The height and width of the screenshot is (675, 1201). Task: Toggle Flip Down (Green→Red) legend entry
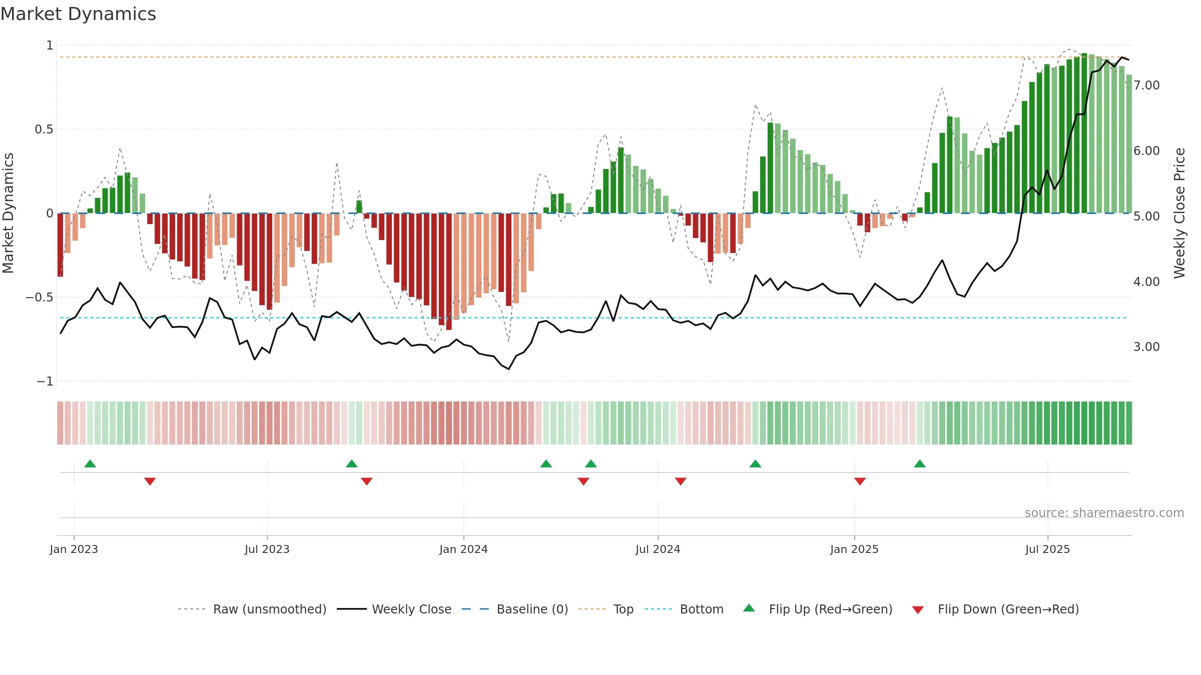995,609
